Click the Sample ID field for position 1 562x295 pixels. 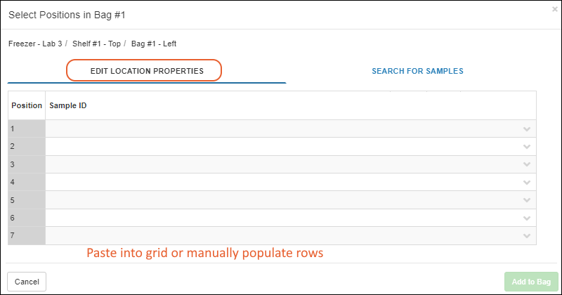pyautogui.click(x=281, y=129)
